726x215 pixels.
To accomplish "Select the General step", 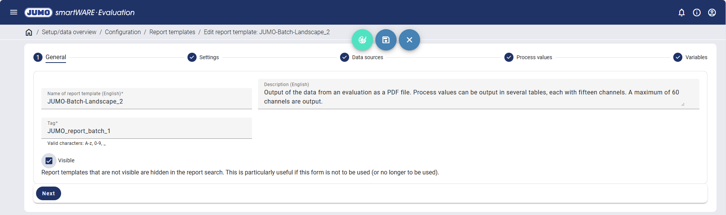I will click(x=55, y=57).
